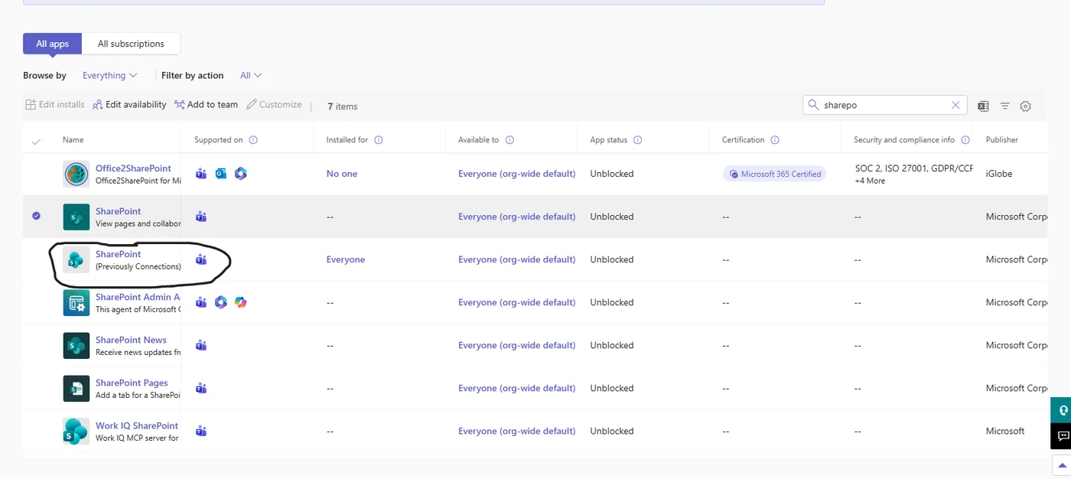Switch to the All subscriptions tab
1071x479 pixels.
tap(131, 44)
